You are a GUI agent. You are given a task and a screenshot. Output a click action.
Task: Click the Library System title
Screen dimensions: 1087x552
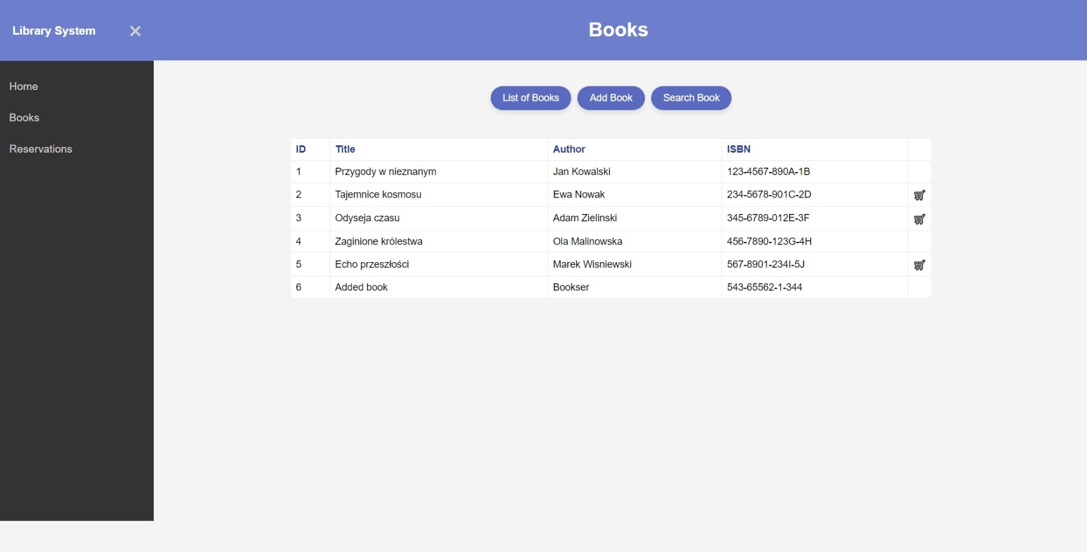(x=54, y=30)
